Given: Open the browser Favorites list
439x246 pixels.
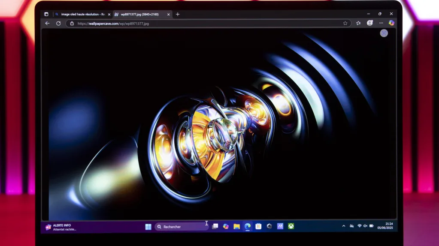Looking at the screenshot, I should click(x=358, y=23).
